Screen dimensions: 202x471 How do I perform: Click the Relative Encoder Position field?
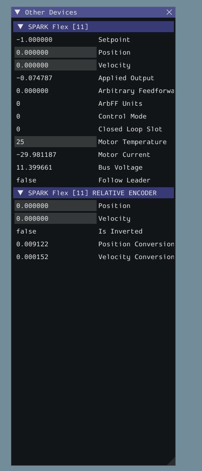tap(55, 206)
